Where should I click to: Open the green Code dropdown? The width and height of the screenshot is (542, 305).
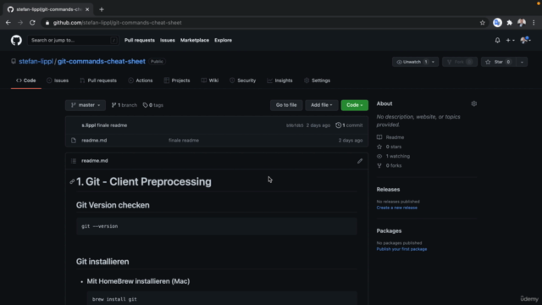(x=354, y=105)
